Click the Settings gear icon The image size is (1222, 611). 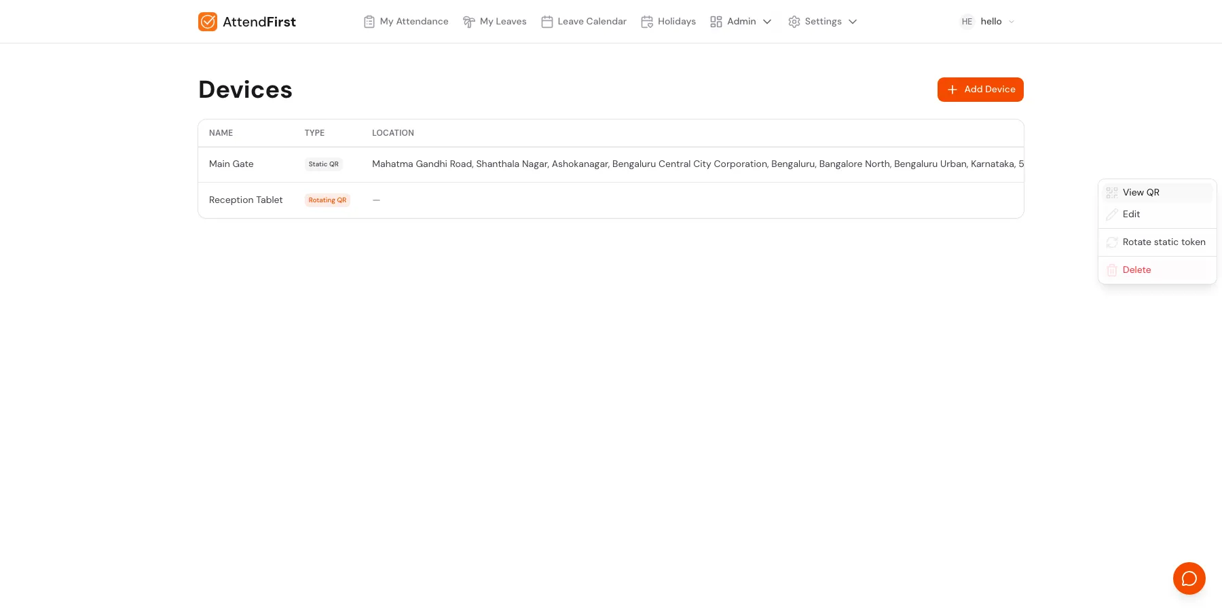[794, 22]
